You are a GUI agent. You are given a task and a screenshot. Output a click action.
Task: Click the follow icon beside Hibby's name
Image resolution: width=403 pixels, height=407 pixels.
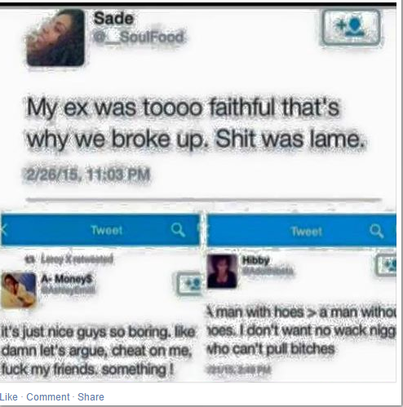pos(386,266)
